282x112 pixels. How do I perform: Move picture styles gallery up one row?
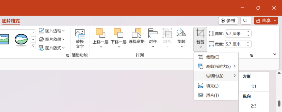tap(33, 33)
